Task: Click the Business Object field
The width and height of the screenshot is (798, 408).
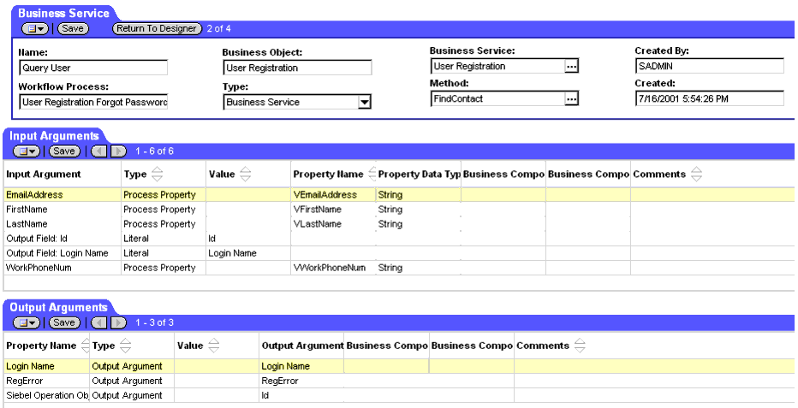Action: (x=297, y=68)
